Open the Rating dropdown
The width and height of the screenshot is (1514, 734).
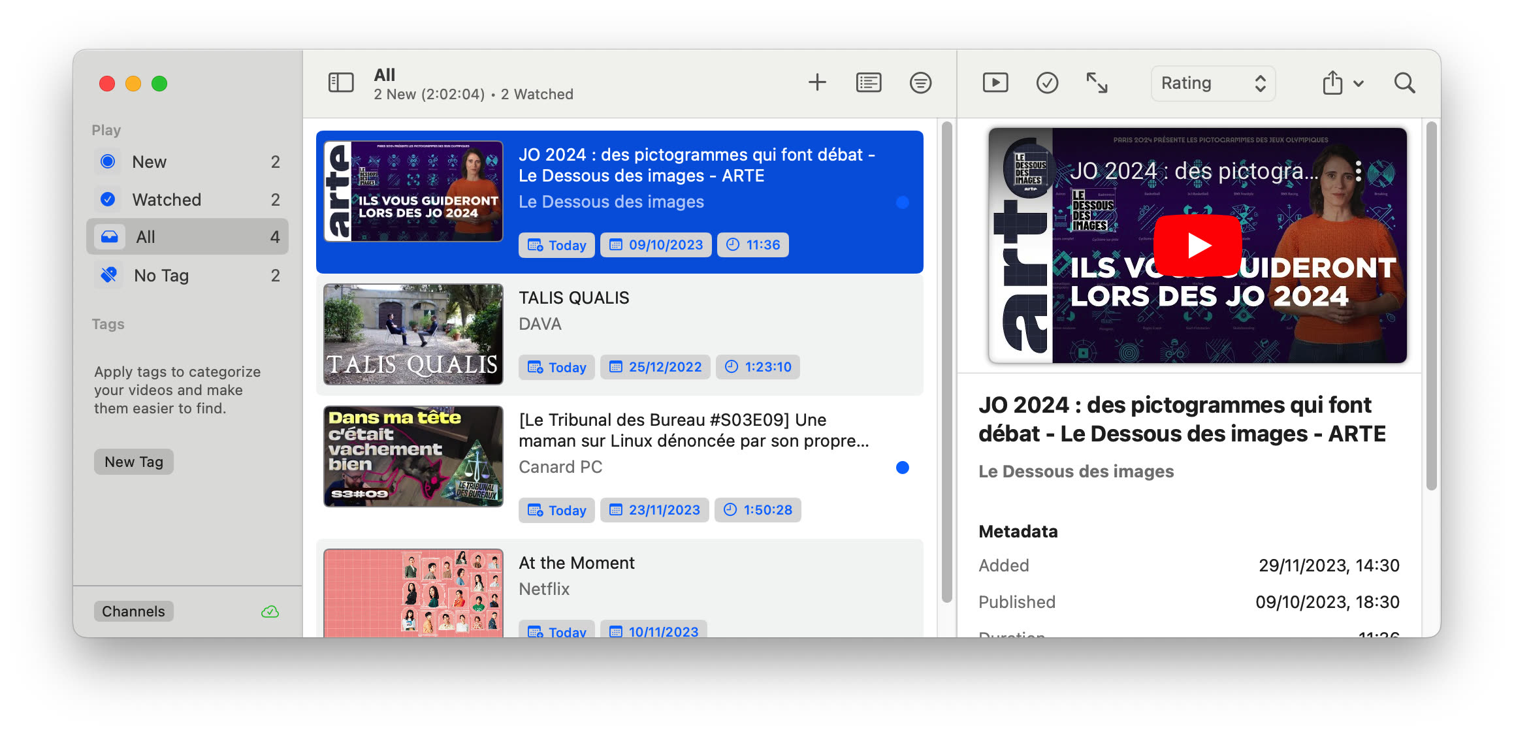pos(1213,83)
